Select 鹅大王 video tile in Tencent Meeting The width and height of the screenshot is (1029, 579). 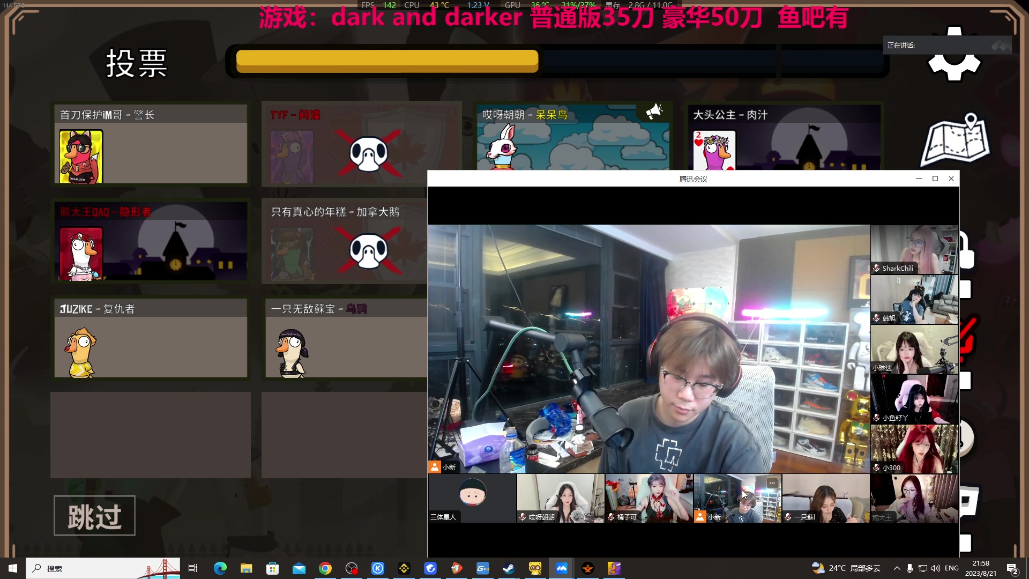pyautogui.click(x=914, y=498)
